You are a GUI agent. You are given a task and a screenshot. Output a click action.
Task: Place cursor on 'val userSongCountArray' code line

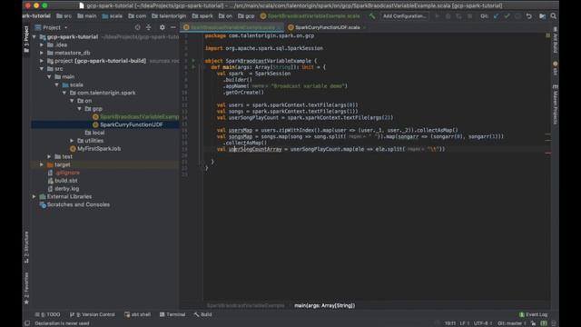[x=330, y=149]
